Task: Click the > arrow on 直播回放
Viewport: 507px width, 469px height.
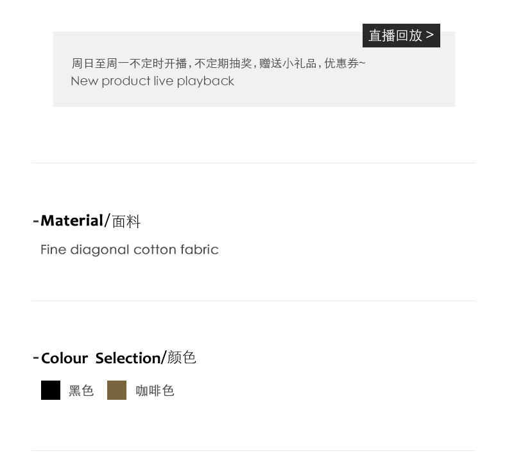Action: coord(430,35)
